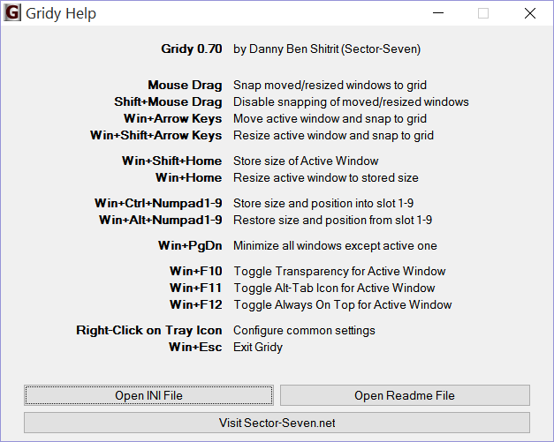Screen dimensions: 554x442
Task: Click the 'Exit Gridy' description text
Action: pos(258,348)
